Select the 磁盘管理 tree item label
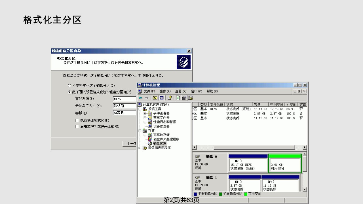Viewport: 363px width, 204px height. 160,144
